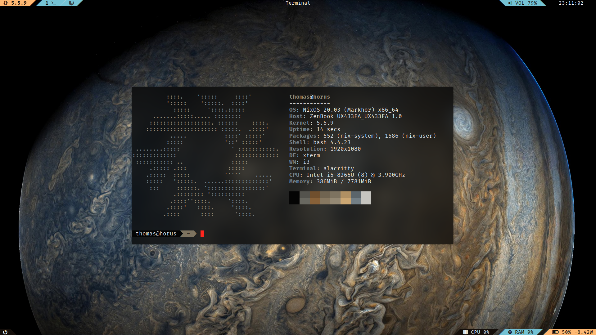The width and height of the screenshot is (596, 335).
Task: Click the NixOS snowflake kernel icon
Action: click(6, 3)
